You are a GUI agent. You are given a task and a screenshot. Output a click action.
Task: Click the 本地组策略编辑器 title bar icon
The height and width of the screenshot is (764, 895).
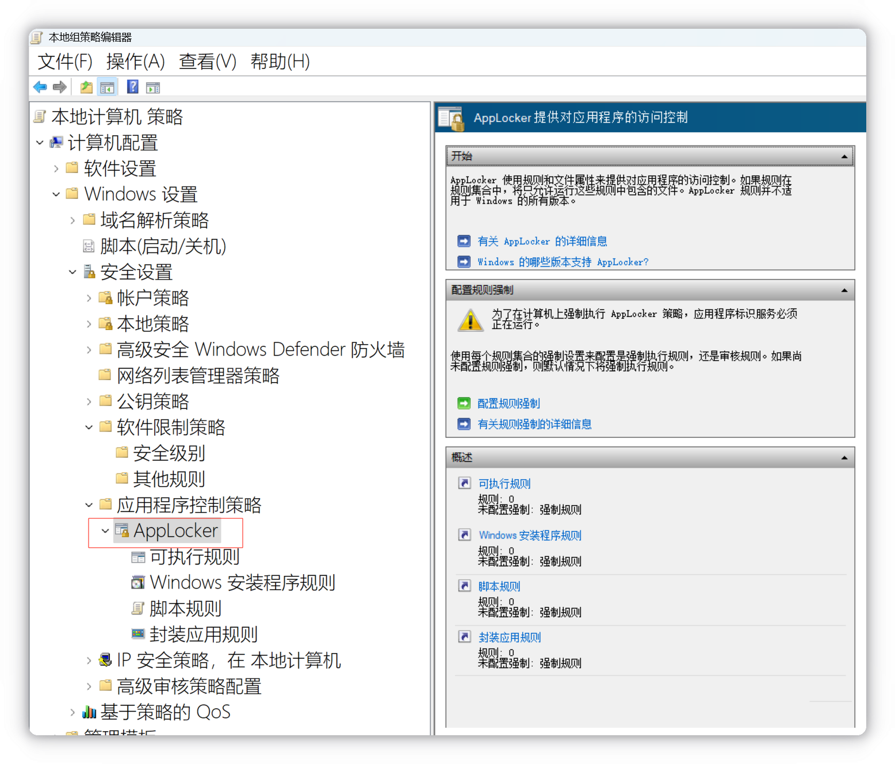tap(37, 37)
